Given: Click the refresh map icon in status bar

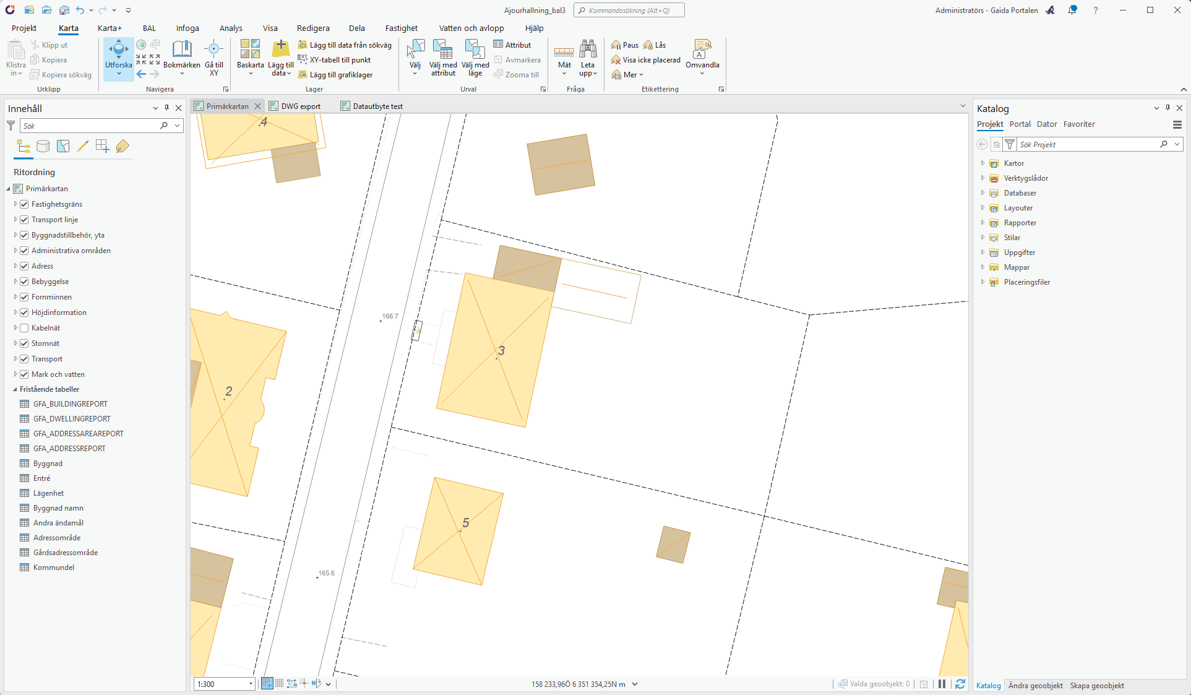Looking at the screenshot, I should (960, 684).
